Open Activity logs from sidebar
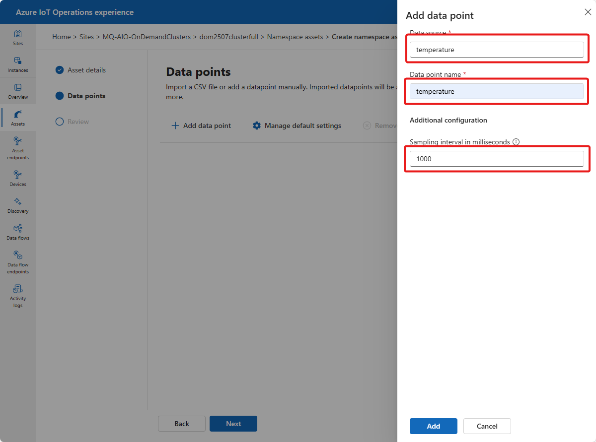 click(18, 296)
